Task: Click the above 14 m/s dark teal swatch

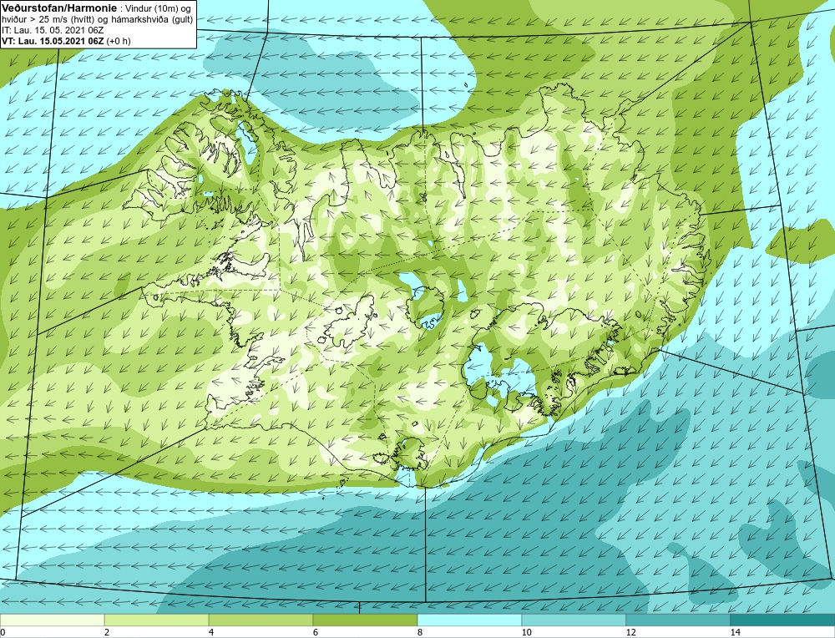Action: pos(782,620)
